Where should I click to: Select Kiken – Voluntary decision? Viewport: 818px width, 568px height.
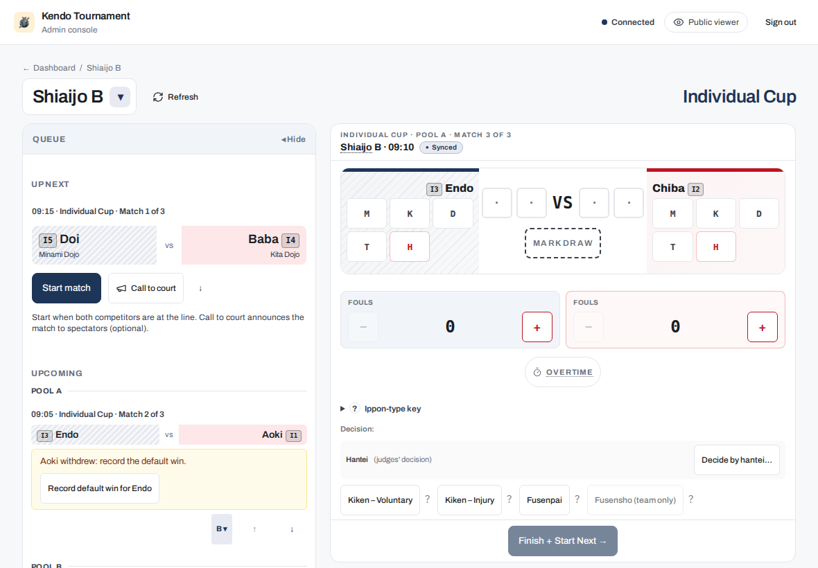(x=381, y=500)
